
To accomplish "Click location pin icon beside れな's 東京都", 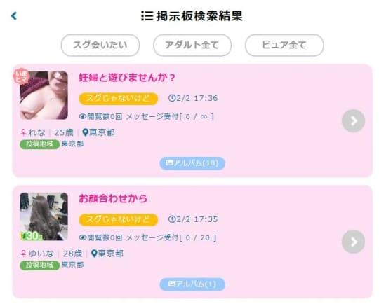I will pyautogui.click(x=85, y=132).
